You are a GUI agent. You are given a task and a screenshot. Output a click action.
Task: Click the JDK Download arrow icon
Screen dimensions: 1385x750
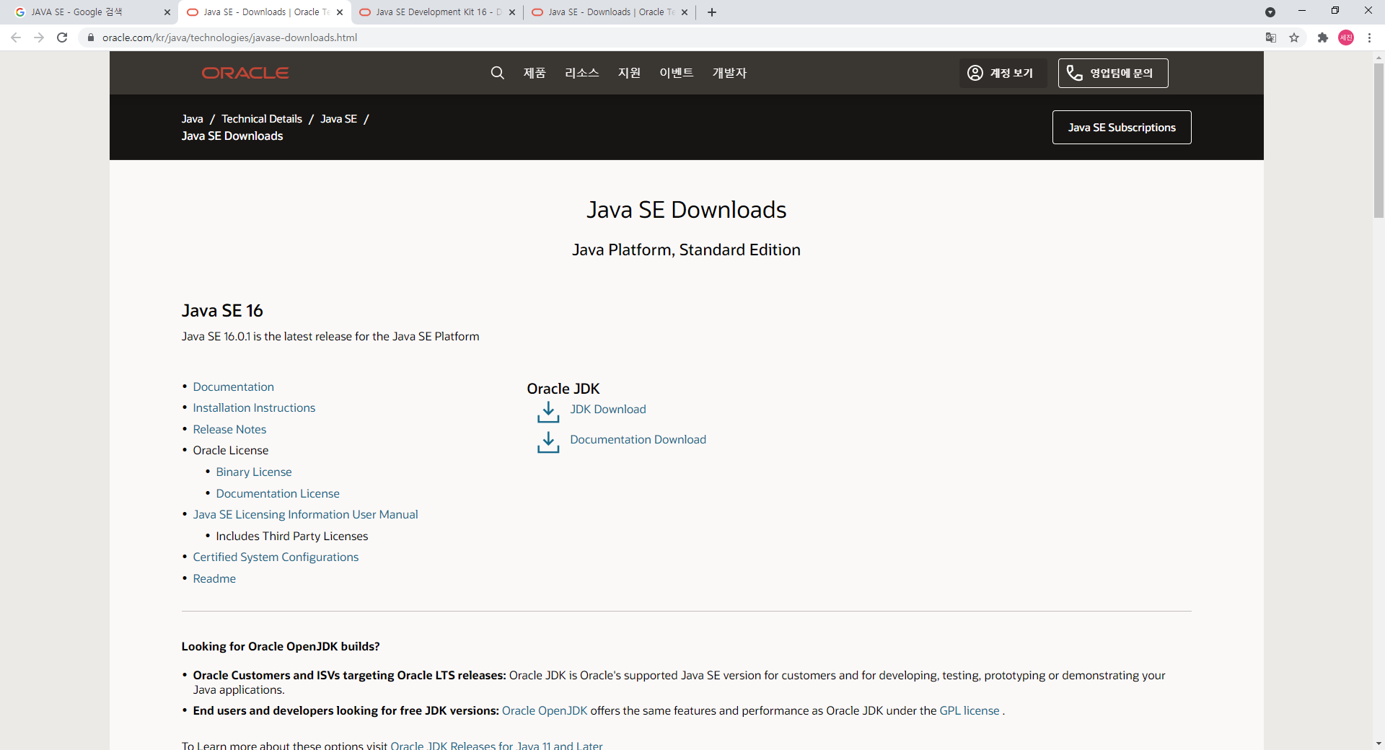(x=548, y=412)
